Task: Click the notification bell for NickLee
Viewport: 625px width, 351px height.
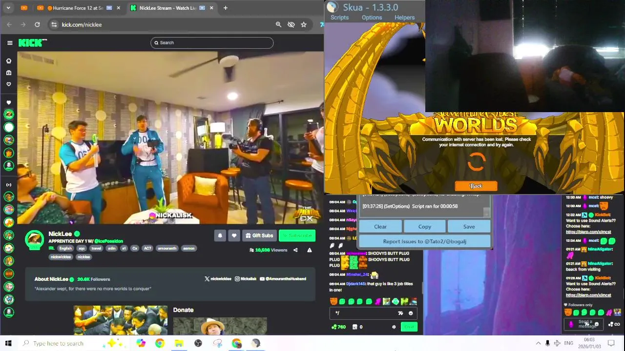Action: [220, 235]
